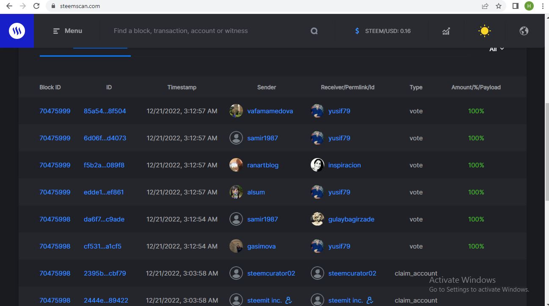549x306 pixels.
Task: Expand the All filter dropdown
Action: pos(497,49)
